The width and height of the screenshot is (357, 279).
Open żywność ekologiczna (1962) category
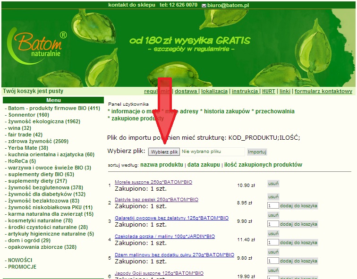click(44, 121)
